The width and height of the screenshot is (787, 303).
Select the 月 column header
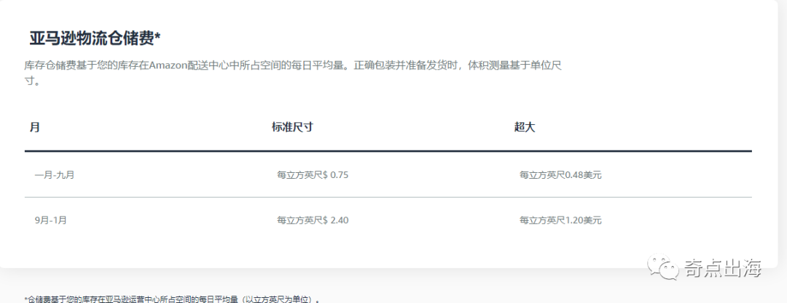click(35, 127)
